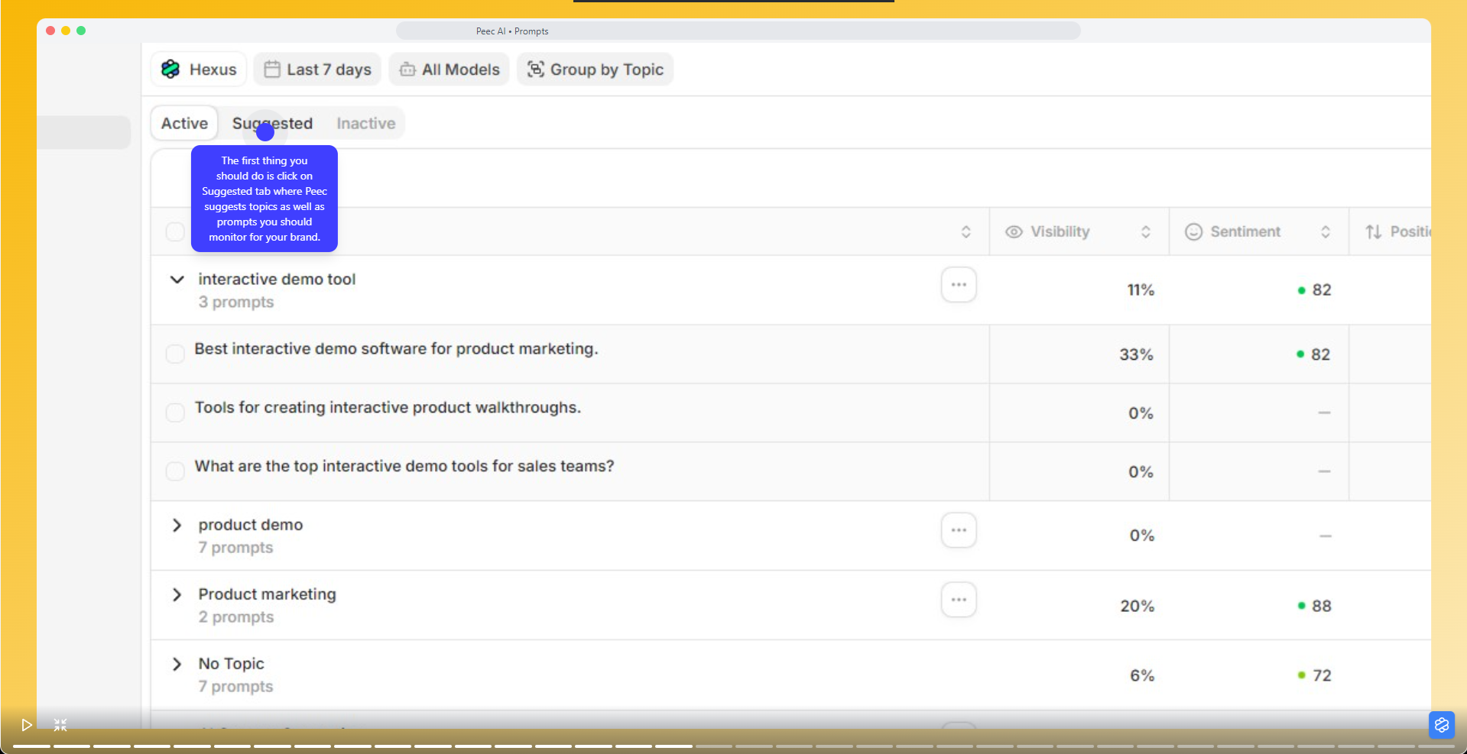1467x754 pixels.
Task: Click the highlighted sidebar item on the left
Action: coord(84,132)
